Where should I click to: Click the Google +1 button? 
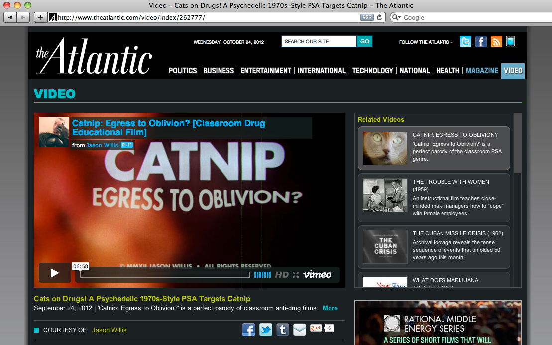[316, 328]
